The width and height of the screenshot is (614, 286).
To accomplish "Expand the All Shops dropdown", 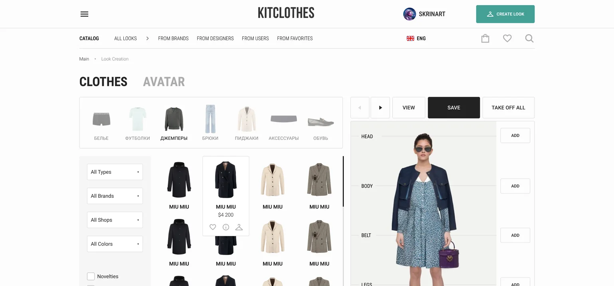I will click(x=115, y=220).
